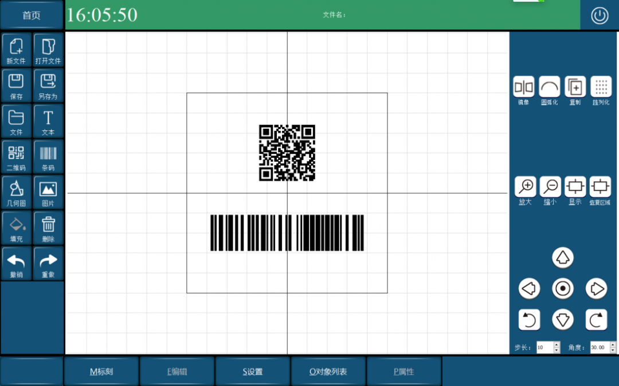
Task: Rotate object counterclockwise
Action: pyautogui.click(x=529, y=320)
